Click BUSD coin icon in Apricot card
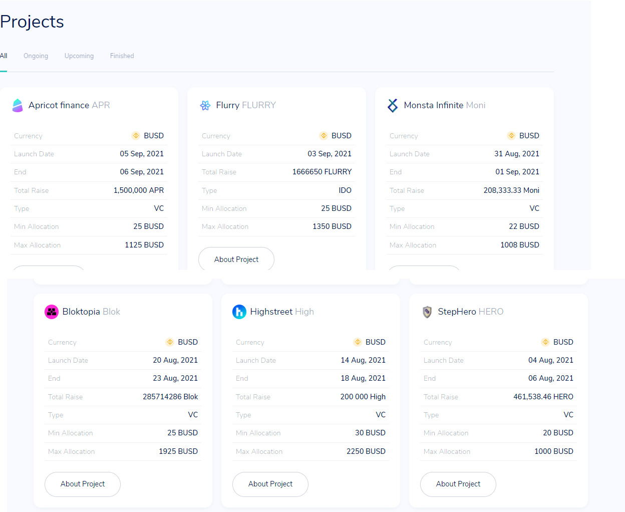This screenshot has width=625, height=512. (x=136, y=136)
